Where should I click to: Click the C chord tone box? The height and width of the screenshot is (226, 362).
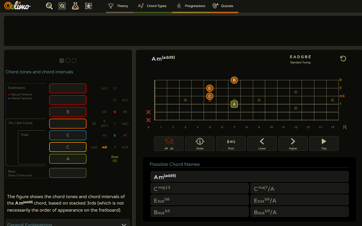68,147
